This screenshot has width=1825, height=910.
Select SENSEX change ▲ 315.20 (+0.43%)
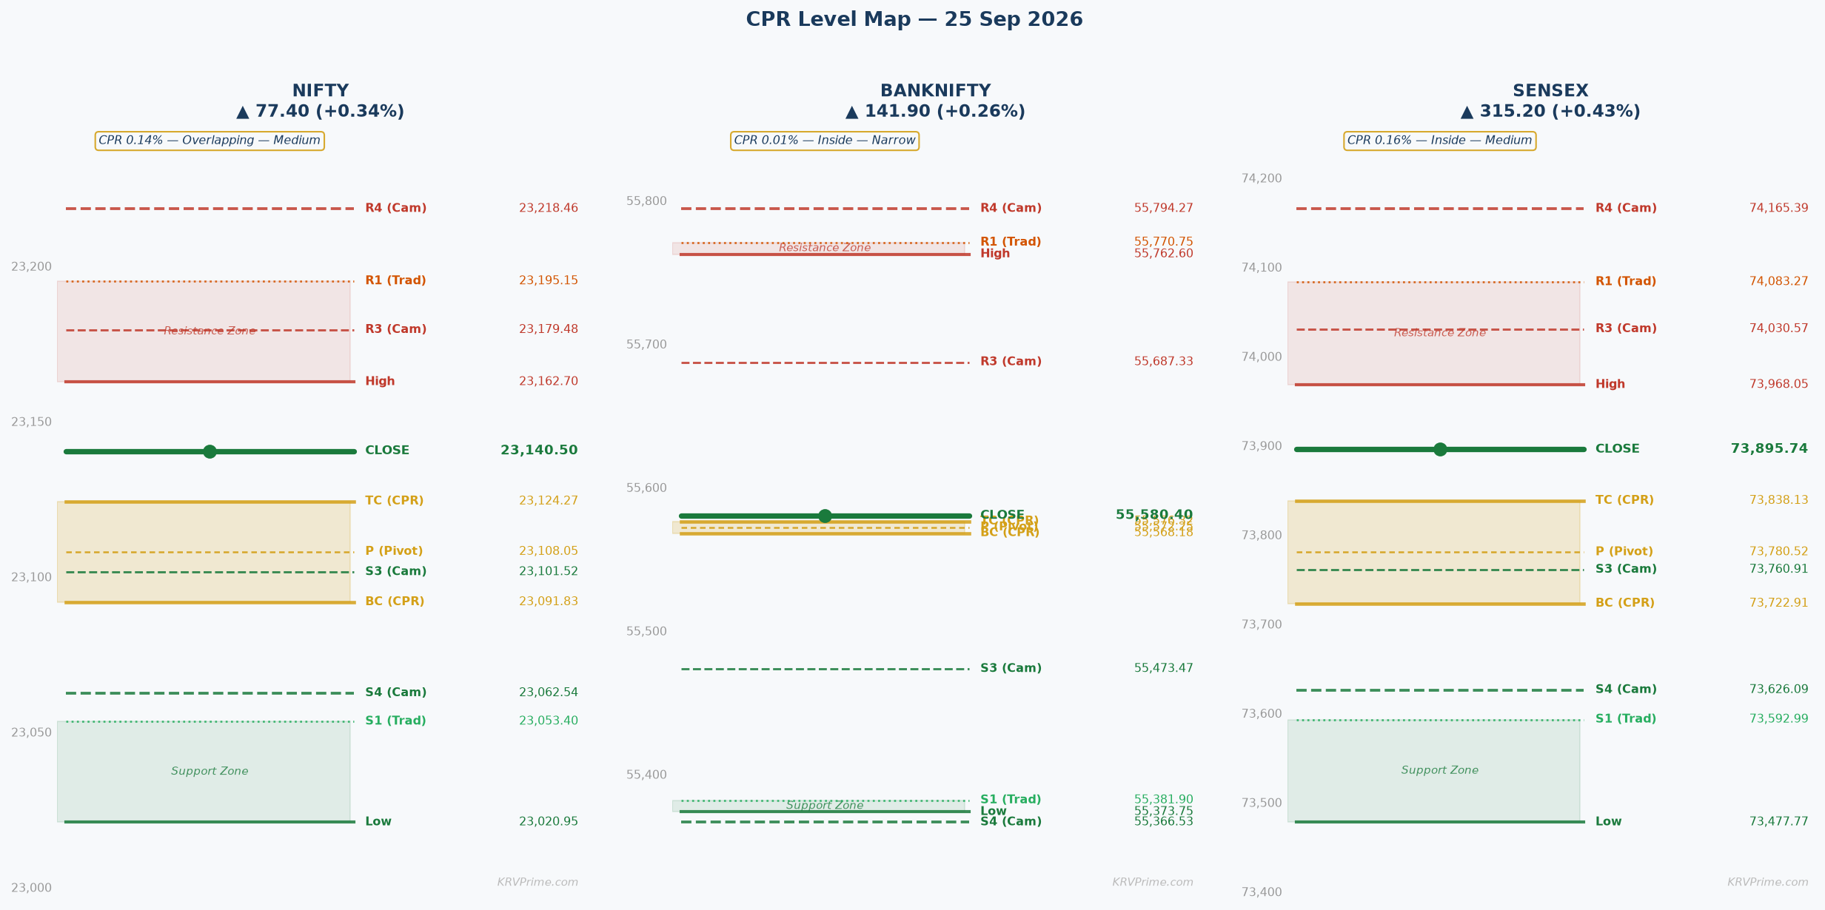(1550, 112)
